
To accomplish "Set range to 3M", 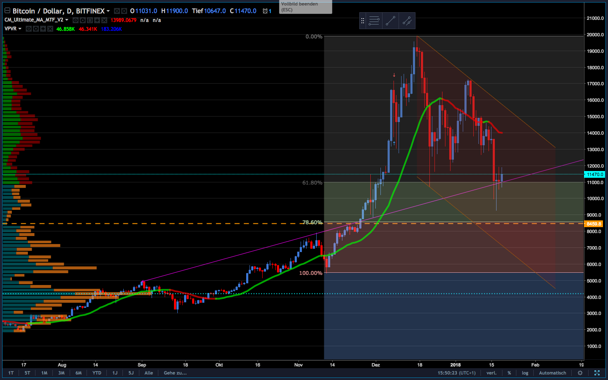I will [x=61, y=373].
